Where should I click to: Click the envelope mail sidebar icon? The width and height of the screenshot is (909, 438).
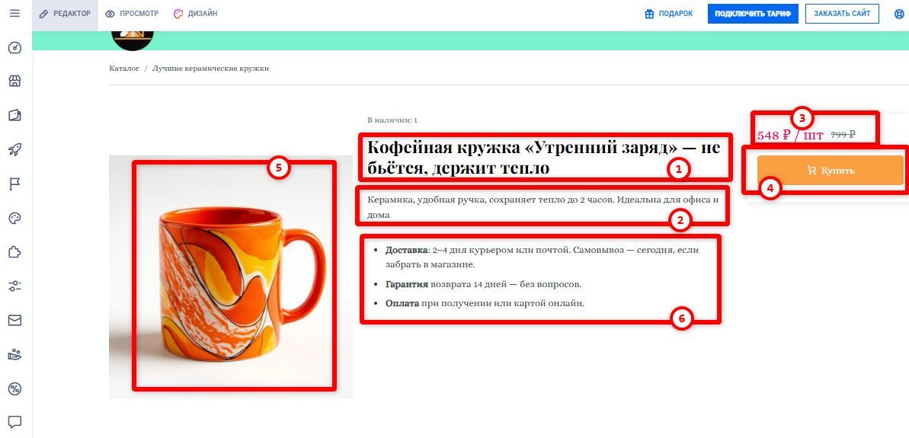coord(14,321)
